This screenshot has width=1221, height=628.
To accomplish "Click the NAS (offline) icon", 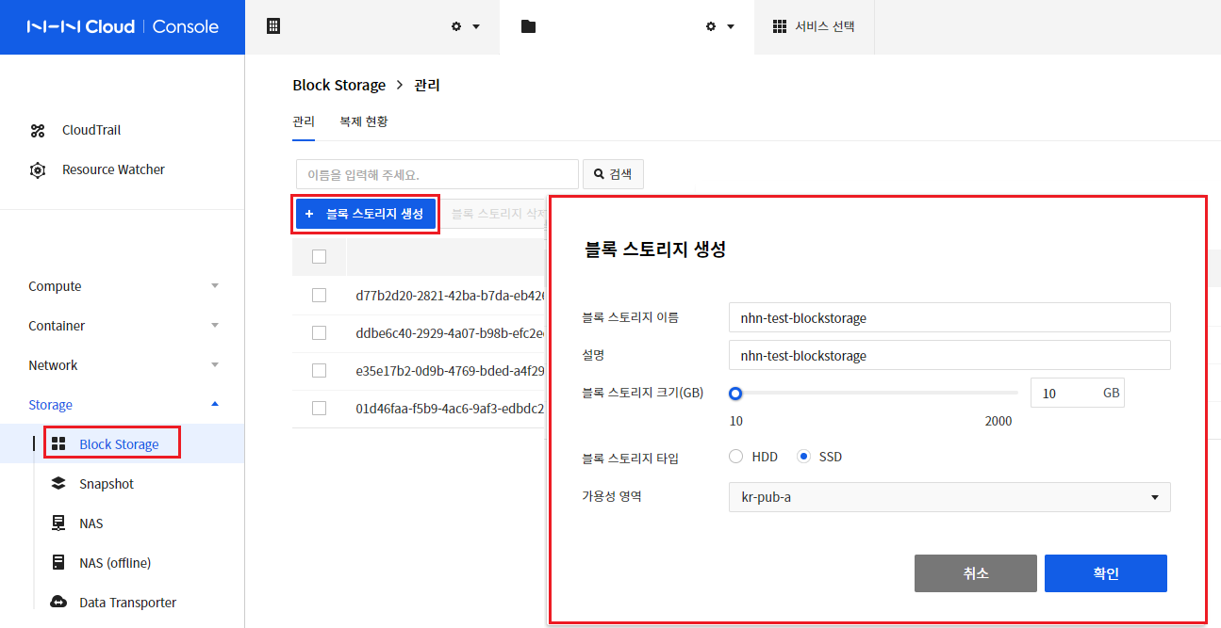I will 58,562.
